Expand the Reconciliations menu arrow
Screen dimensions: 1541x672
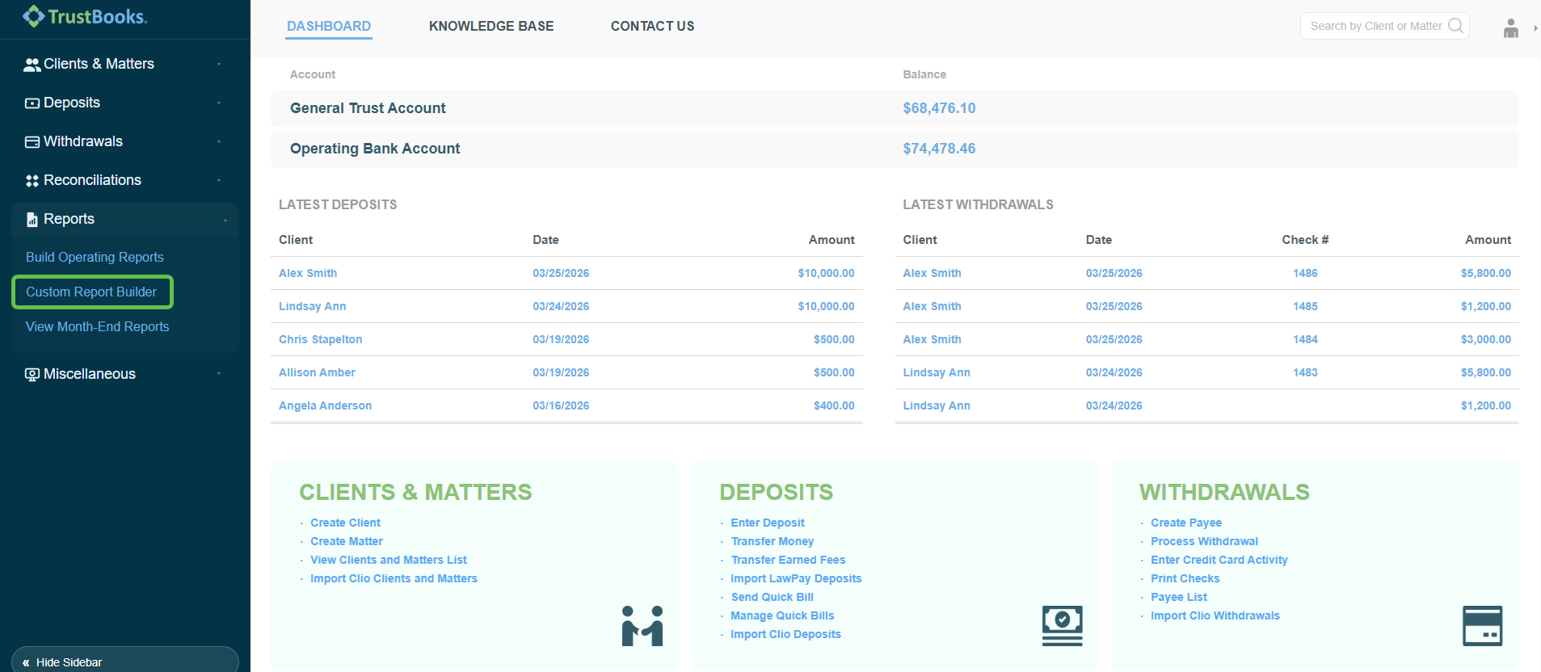(219, 181)
